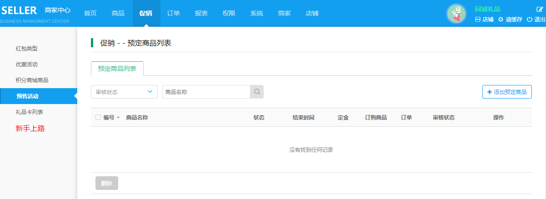Click the shop avatar image
546x199 pixels.
456,14
